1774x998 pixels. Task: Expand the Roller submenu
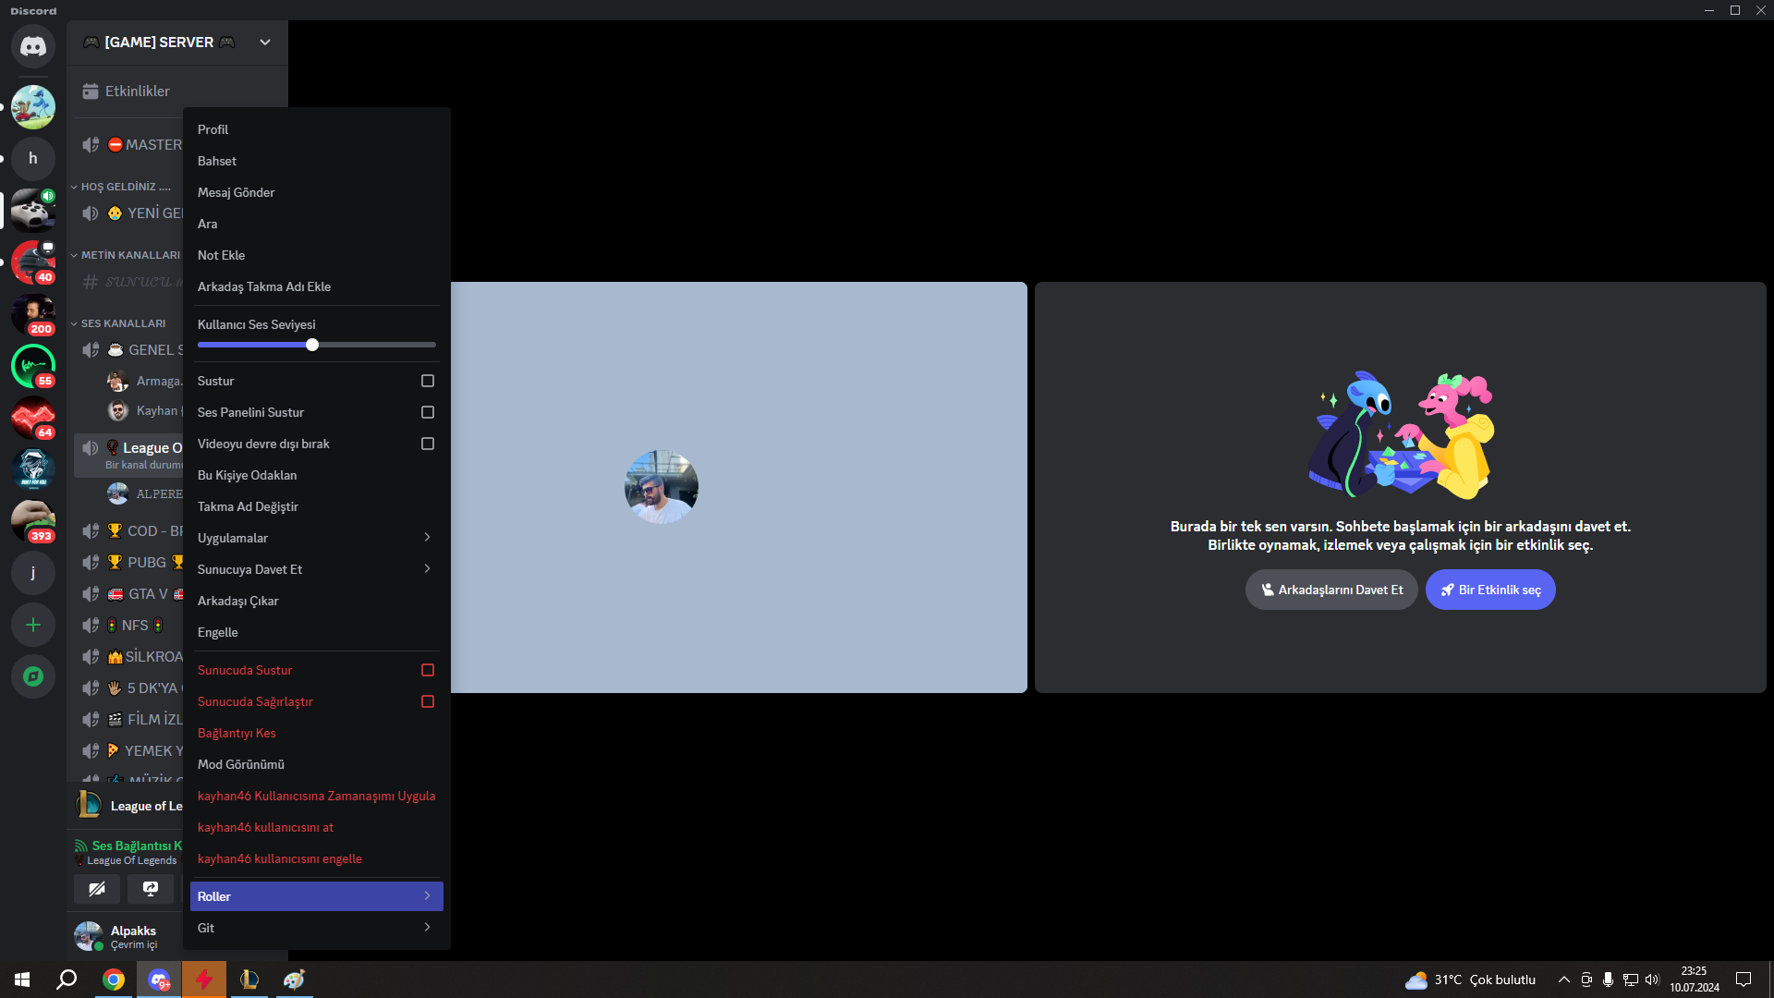pos(316,896)
